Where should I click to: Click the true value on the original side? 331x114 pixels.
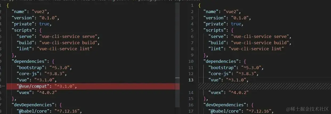point(44,24)
